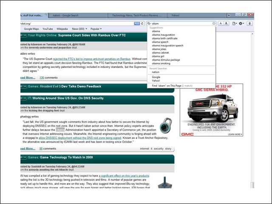Choose 'obama inauguration speech' suggestion

pyautogui.click(x=181, y=45)
